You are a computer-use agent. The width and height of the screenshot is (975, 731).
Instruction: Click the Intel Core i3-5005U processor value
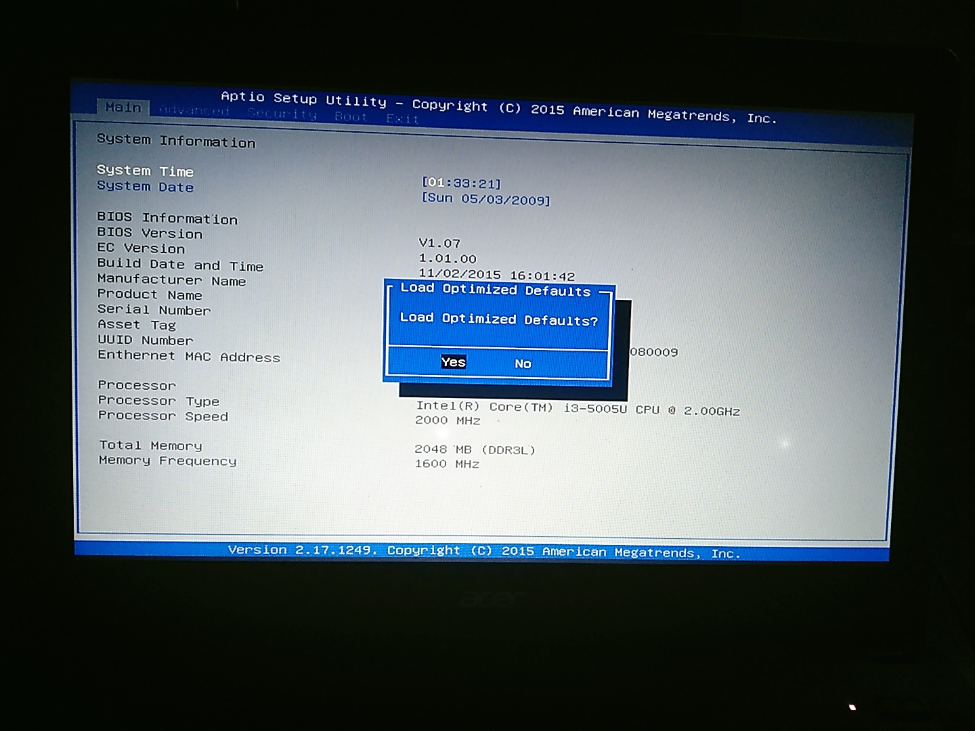click(x=578, y=408)
